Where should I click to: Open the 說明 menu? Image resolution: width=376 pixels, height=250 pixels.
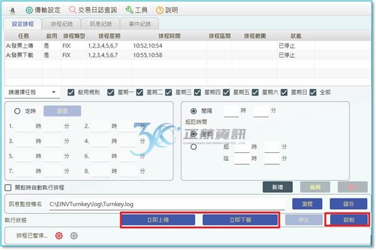point(167,10)
